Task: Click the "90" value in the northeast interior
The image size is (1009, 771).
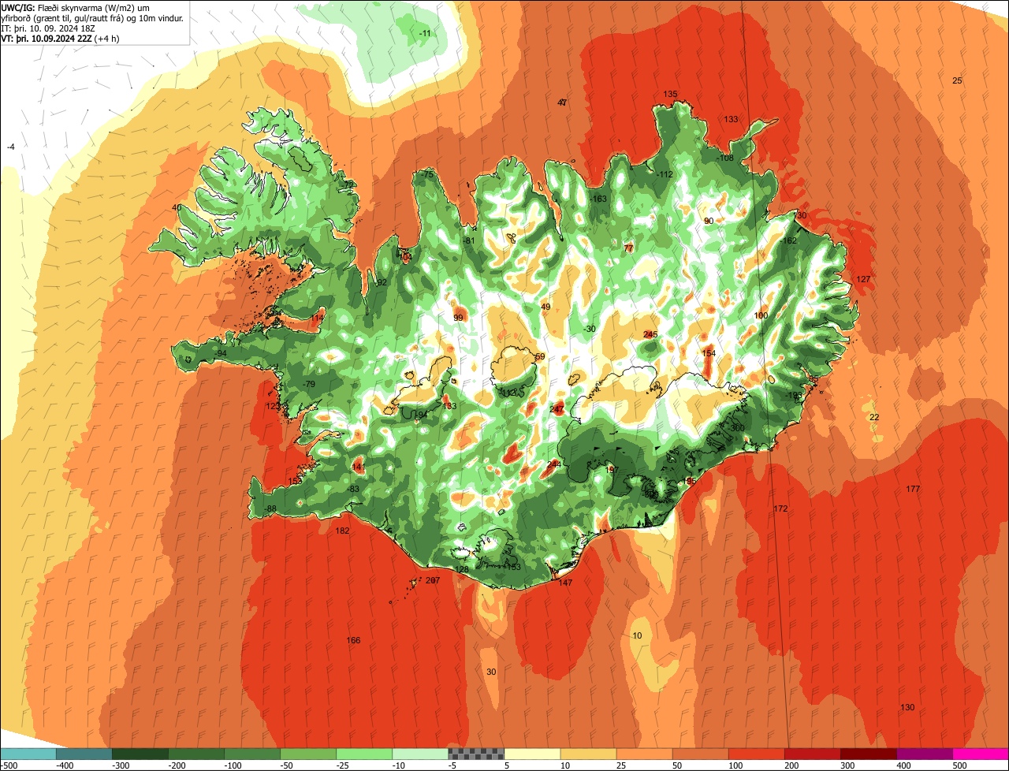Action: tap(708, 221)
